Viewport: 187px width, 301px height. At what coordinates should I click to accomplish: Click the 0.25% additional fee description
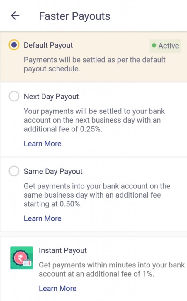94,120
